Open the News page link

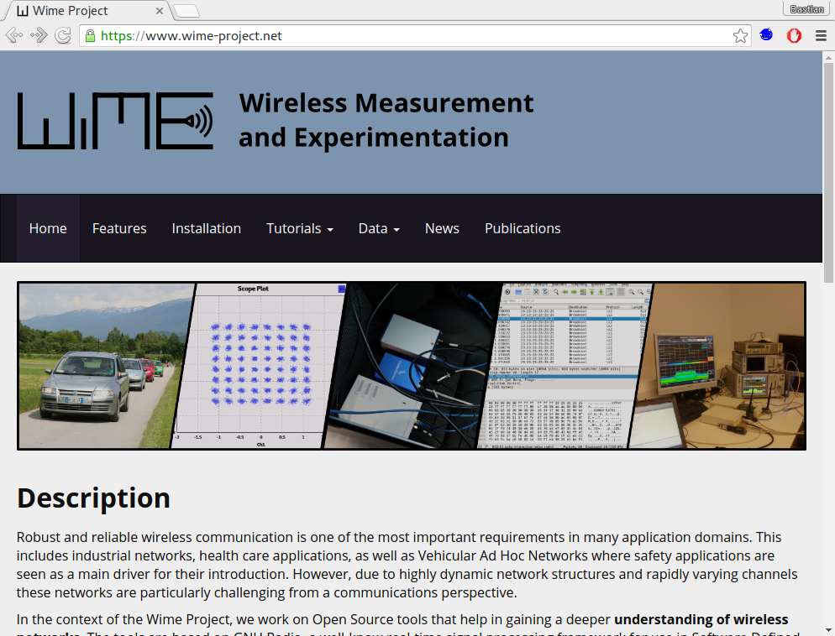click(x=442, y=228)
